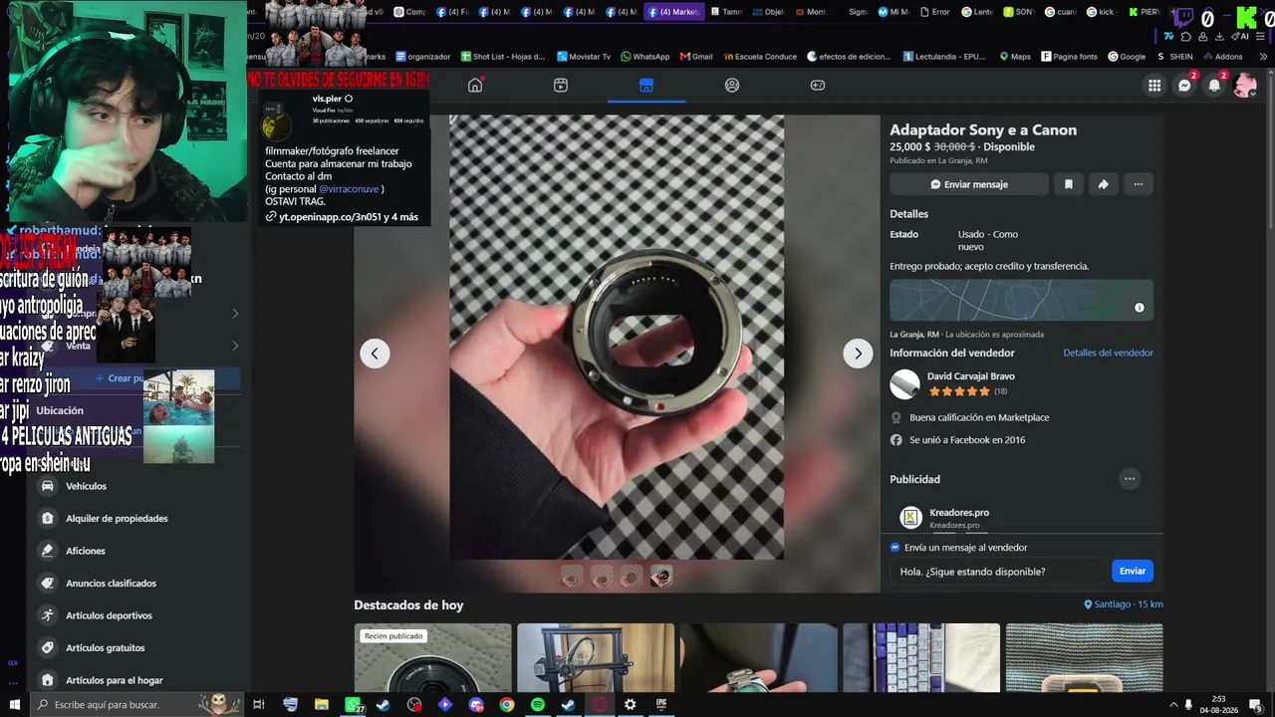Switch to the kick browser tab
Screen dimensions: 1275x717
[1101, 12]
